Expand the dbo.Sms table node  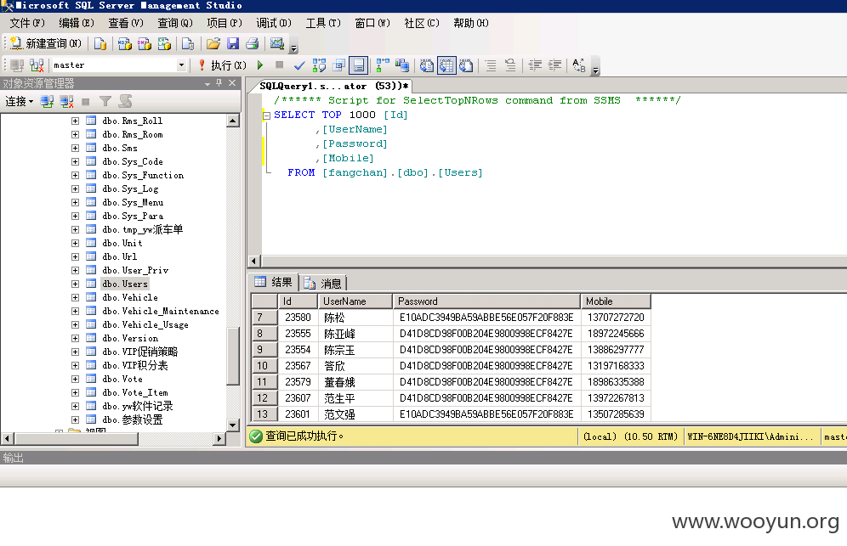[75, 148]
